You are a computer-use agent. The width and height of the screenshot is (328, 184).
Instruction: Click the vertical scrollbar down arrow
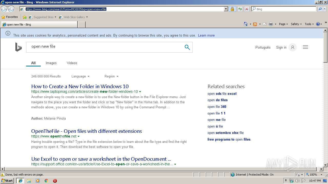(x=325, y=165)
